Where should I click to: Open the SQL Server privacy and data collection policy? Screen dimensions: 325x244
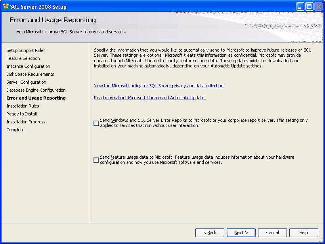coord(159,86)
